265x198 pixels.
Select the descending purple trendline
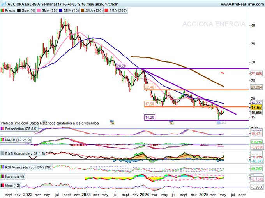pos(189,92)
